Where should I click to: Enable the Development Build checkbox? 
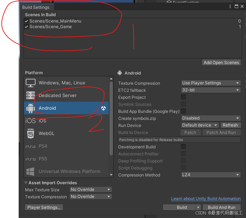point(183,147)
